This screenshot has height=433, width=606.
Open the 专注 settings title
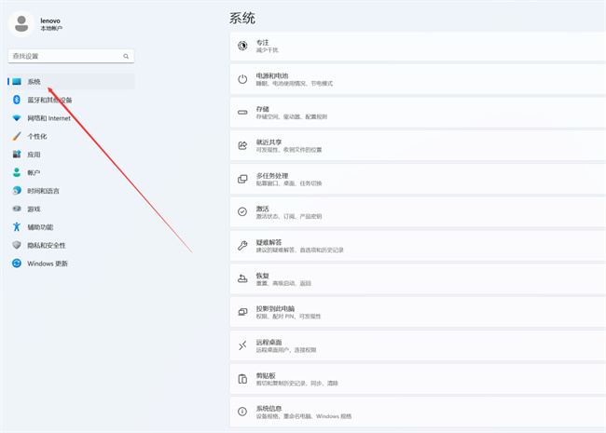(262, 43)
